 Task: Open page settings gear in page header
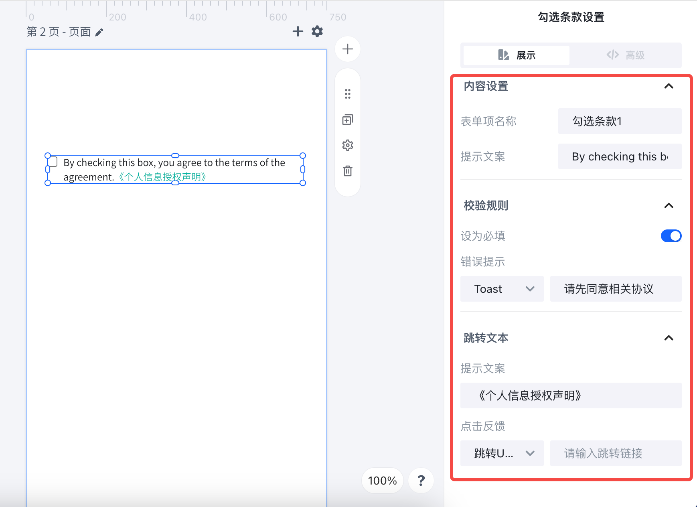point(317,31)
